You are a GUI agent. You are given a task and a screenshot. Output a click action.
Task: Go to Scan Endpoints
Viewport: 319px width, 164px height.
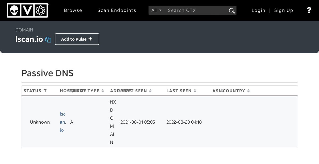(117, 10)
